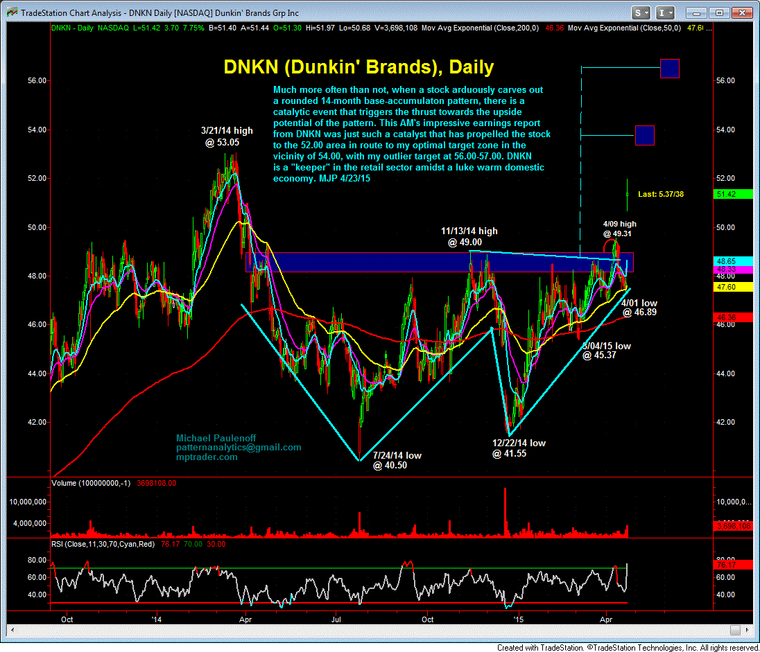Select the blue target box near 54.00
Screen dimensions: 760x652
(645, 135)
